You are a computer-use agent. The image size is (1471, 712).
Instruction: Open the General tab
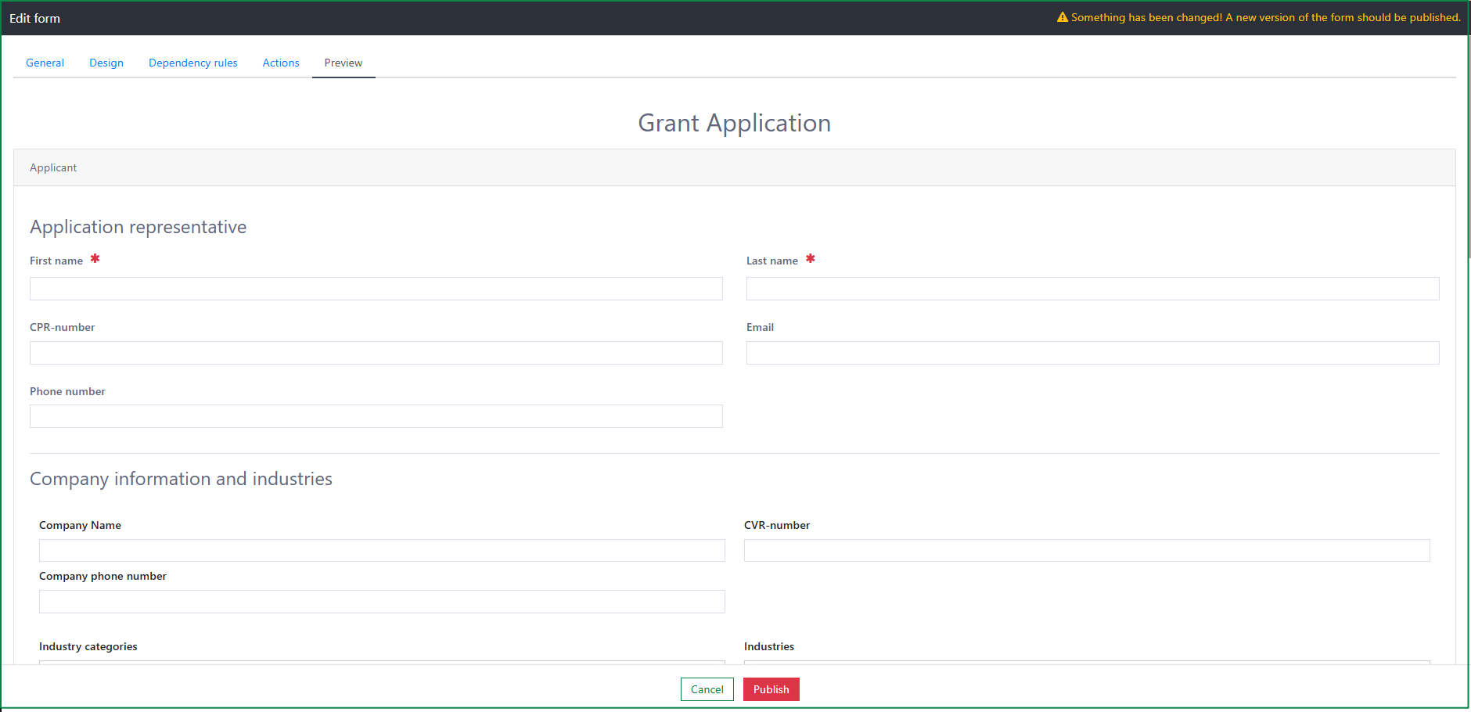(45, 63)
